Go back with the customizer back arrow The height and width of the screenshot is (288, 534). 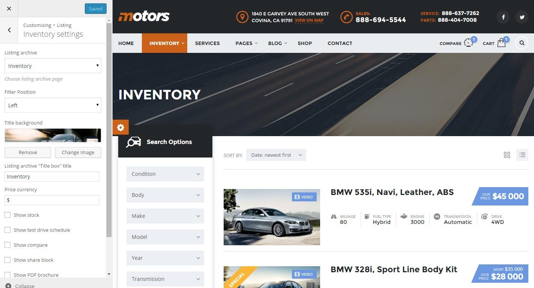click(x=9, y=30)
